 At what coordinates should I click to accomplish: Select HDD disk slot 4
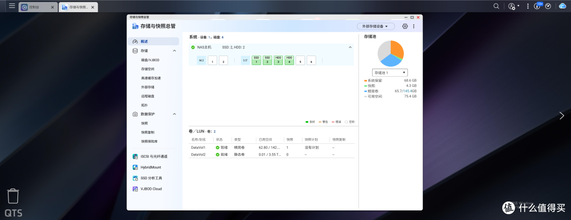point(289,60)
